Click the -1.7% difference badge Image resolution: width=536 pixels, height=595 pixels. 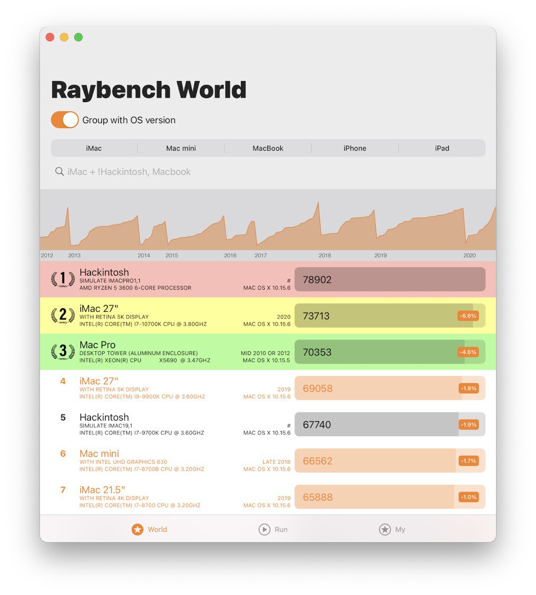468,461
